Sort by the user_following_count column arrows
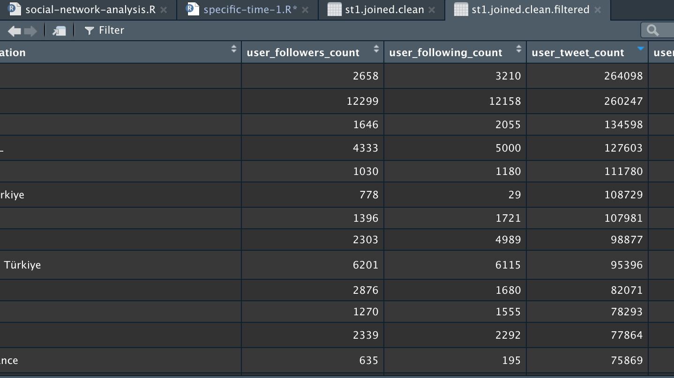674x378 pixels. pyautogui.click(x=518, y=49)
